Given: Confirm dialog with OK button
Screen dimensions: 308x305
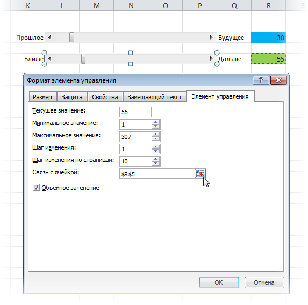Looking at the screenshot, I should (x=219, y=282).
